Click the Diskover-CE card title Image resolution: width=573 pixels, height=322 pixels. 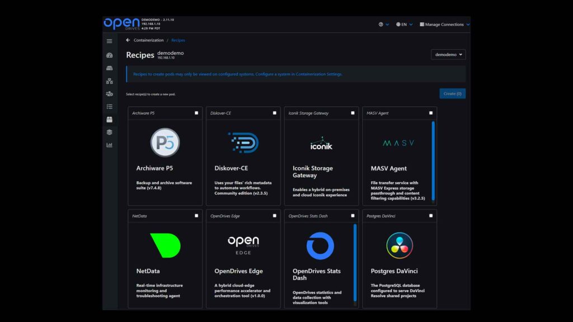(x=231, y=168)
